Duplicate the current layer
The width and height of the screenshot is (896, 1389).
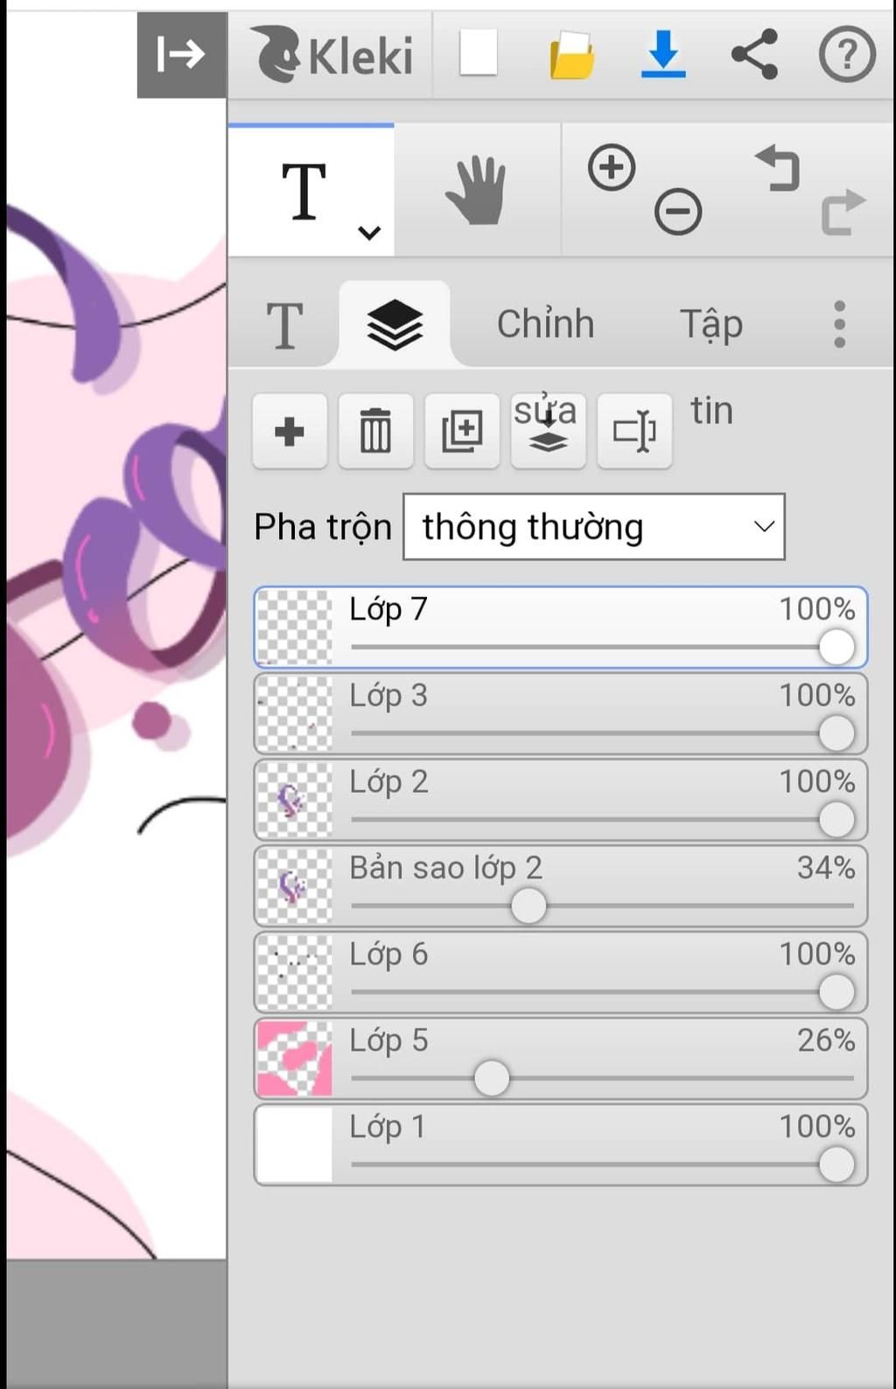coord(462,431)
